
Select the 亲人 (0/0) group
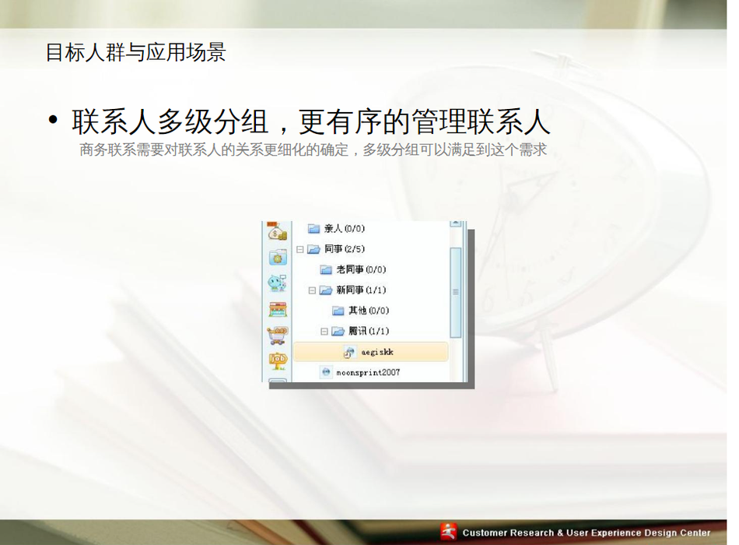point(344,229)
